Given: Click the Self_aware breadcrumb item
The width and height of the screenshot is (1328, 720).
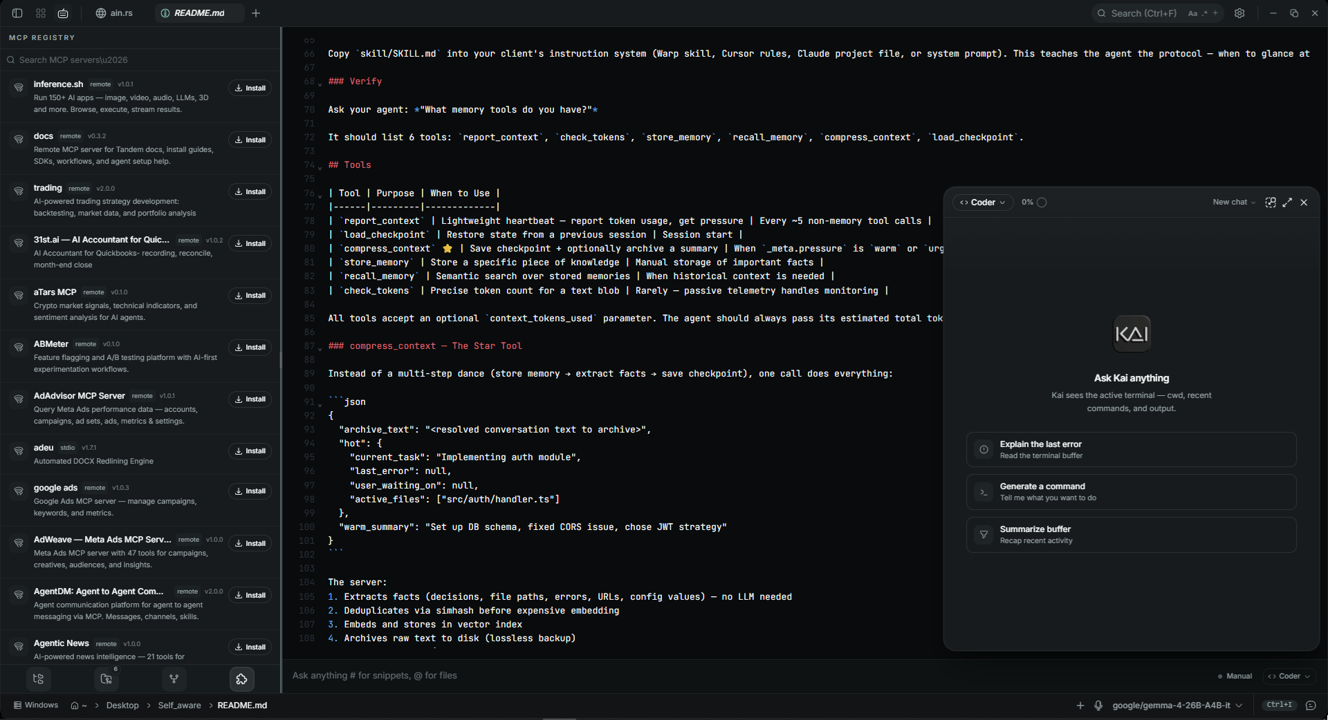Looking at the screenshot, I should click(x=179, y=705).
